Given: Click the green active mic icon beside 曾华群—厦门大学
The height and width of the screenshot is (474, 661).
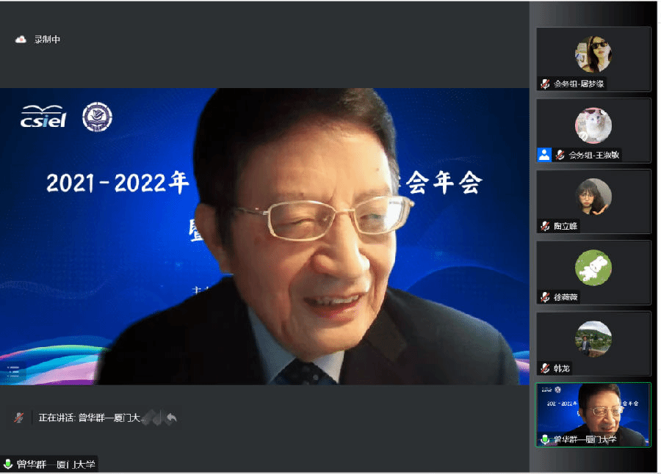Looking at the screenshot, I should click(544, 439).
